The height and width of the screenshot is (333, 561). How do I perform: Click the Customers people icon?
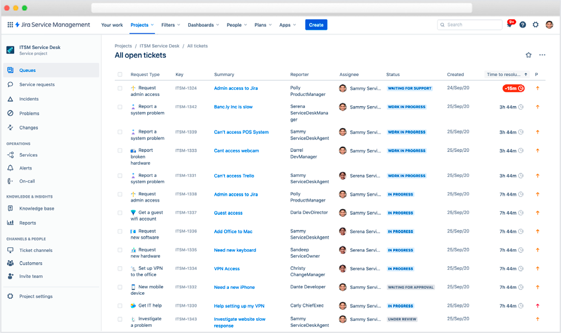point(10,263)
